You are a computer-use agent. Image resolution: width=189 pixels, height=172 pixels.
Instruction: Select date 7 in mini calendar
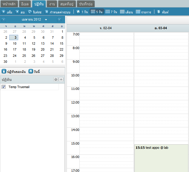click(x=53, y=37)
